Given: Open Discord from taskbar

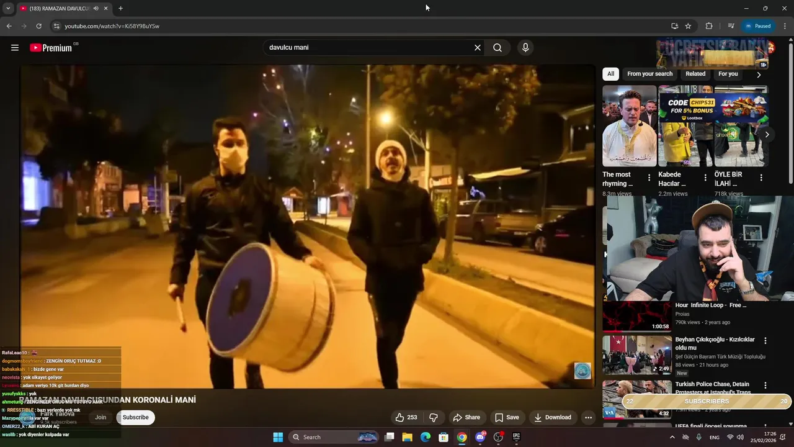Looking at the screenshot, I should pos(480,437).
